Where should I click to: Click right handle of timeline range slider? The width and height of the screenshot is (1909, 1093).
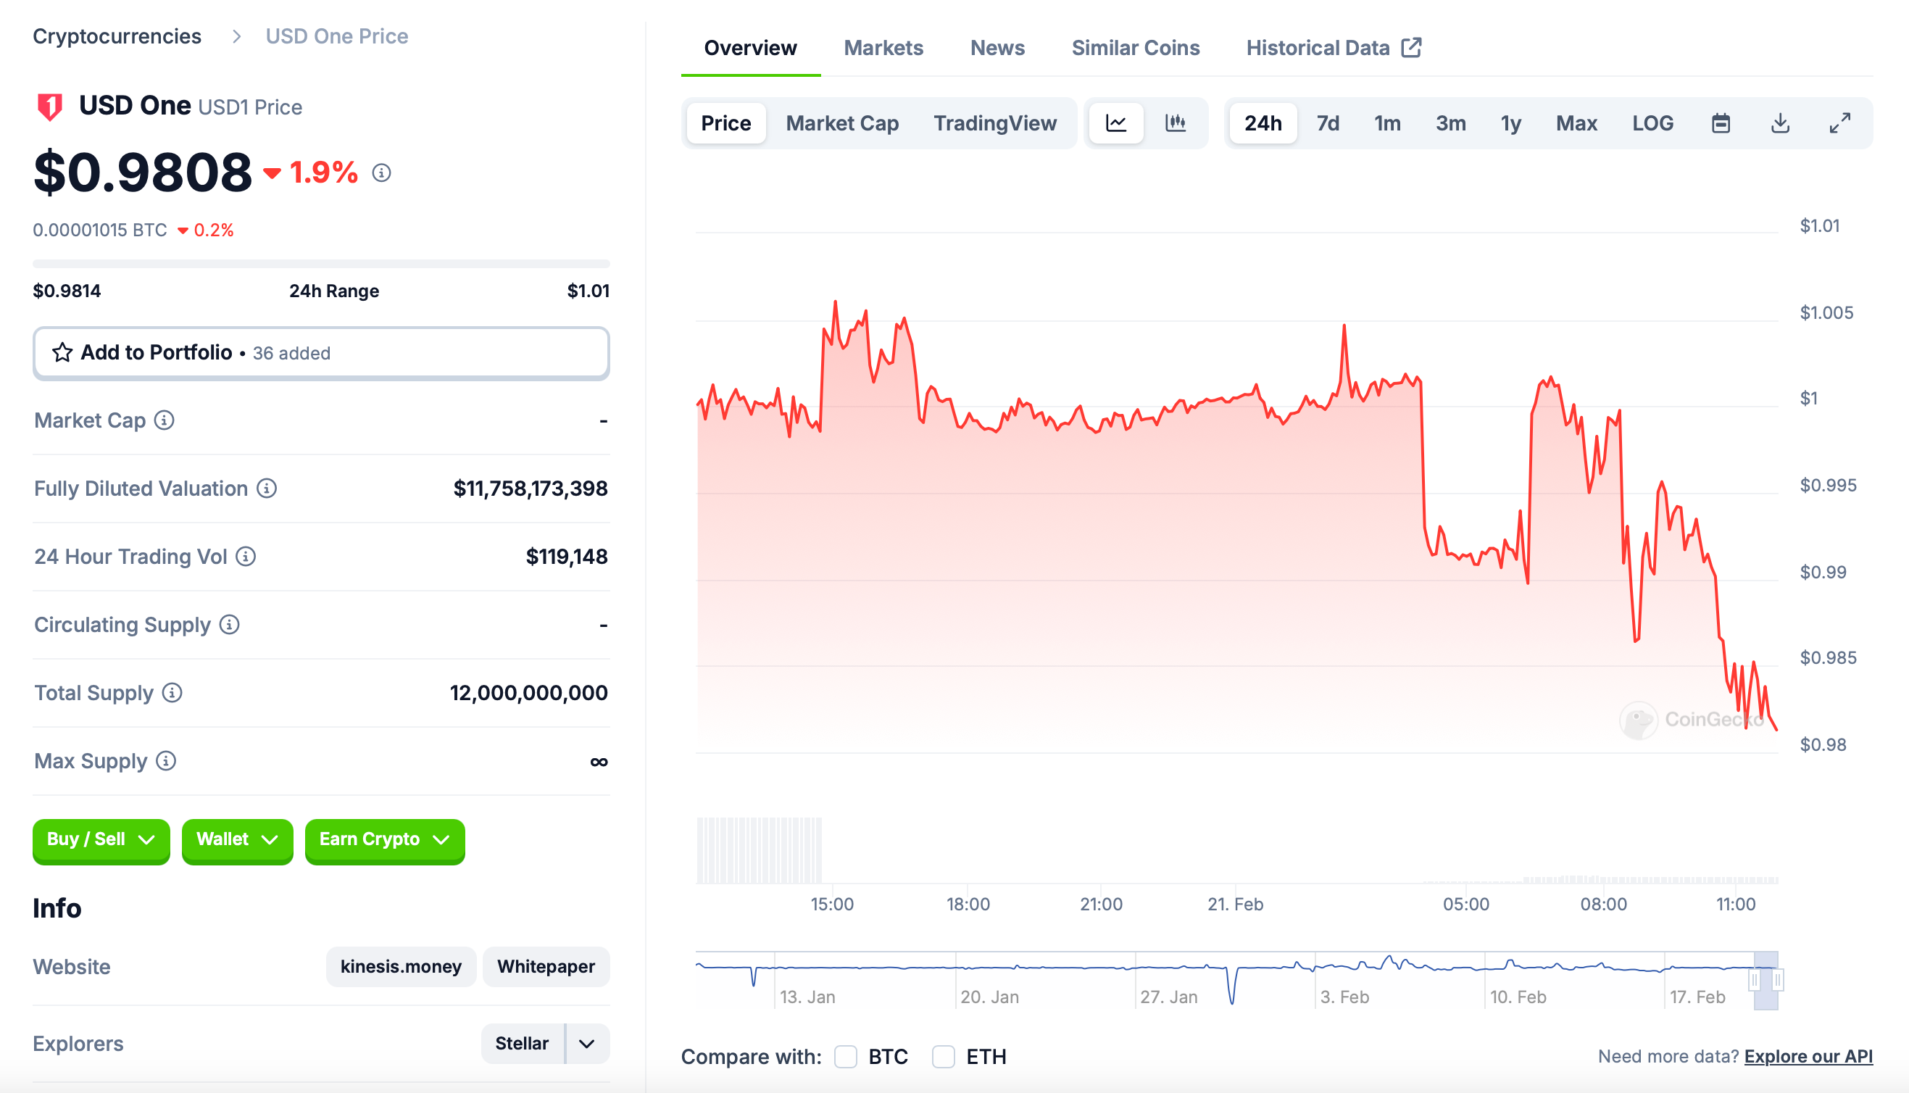point(1777,980)
